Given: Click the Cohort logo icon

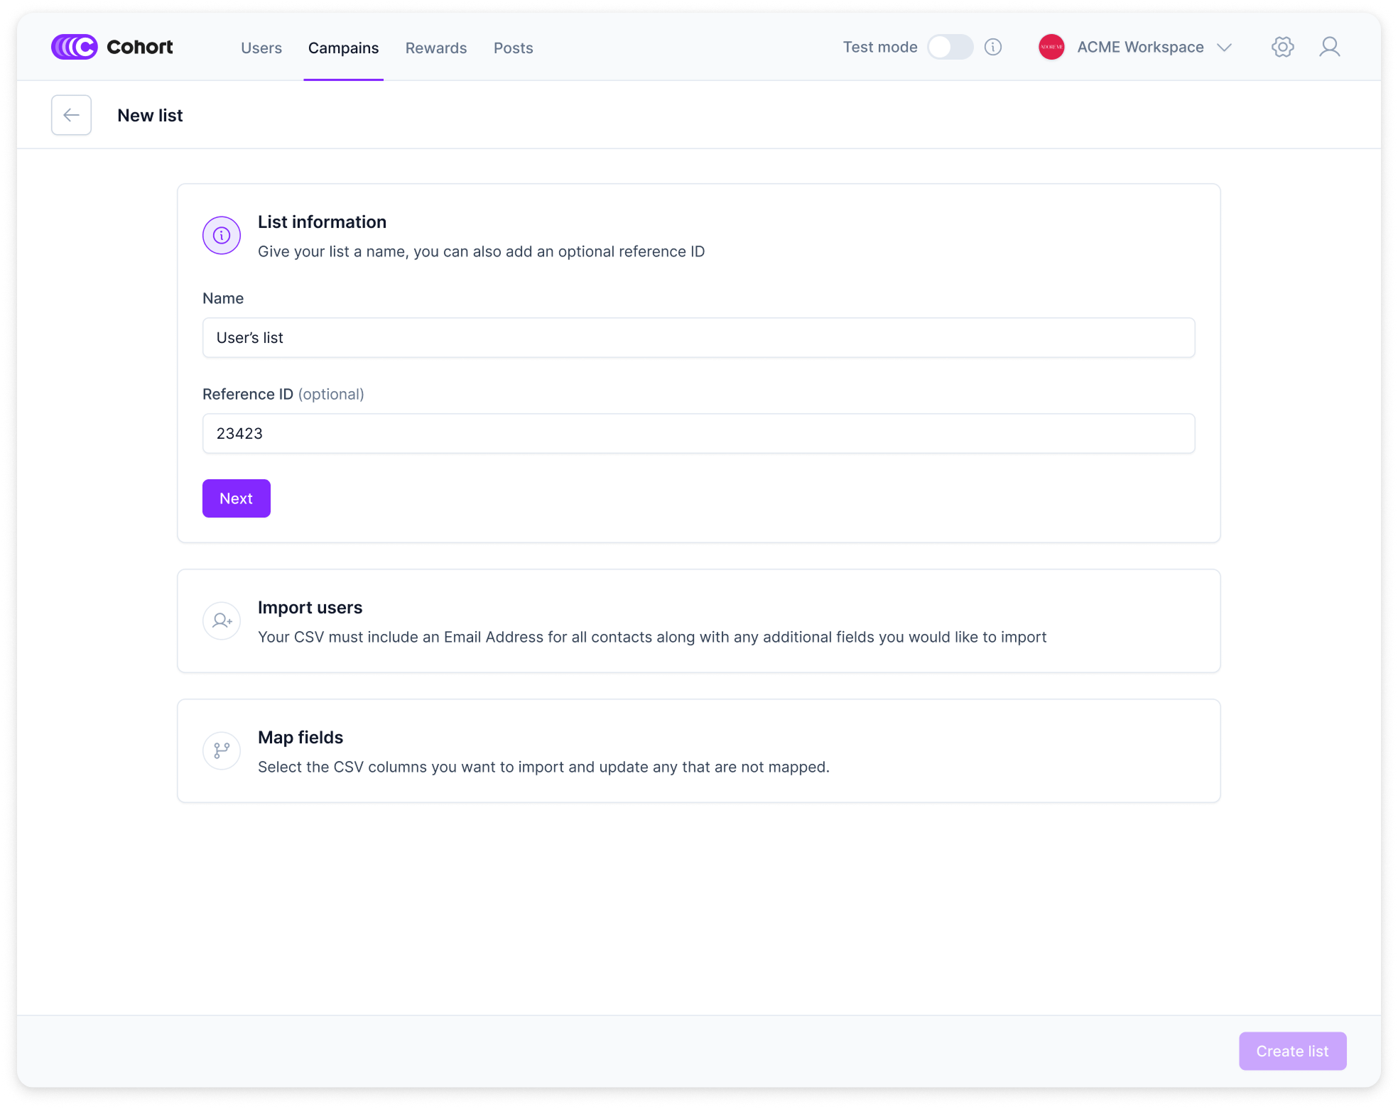Looking at the screenshot, I should tap(74, 47).
